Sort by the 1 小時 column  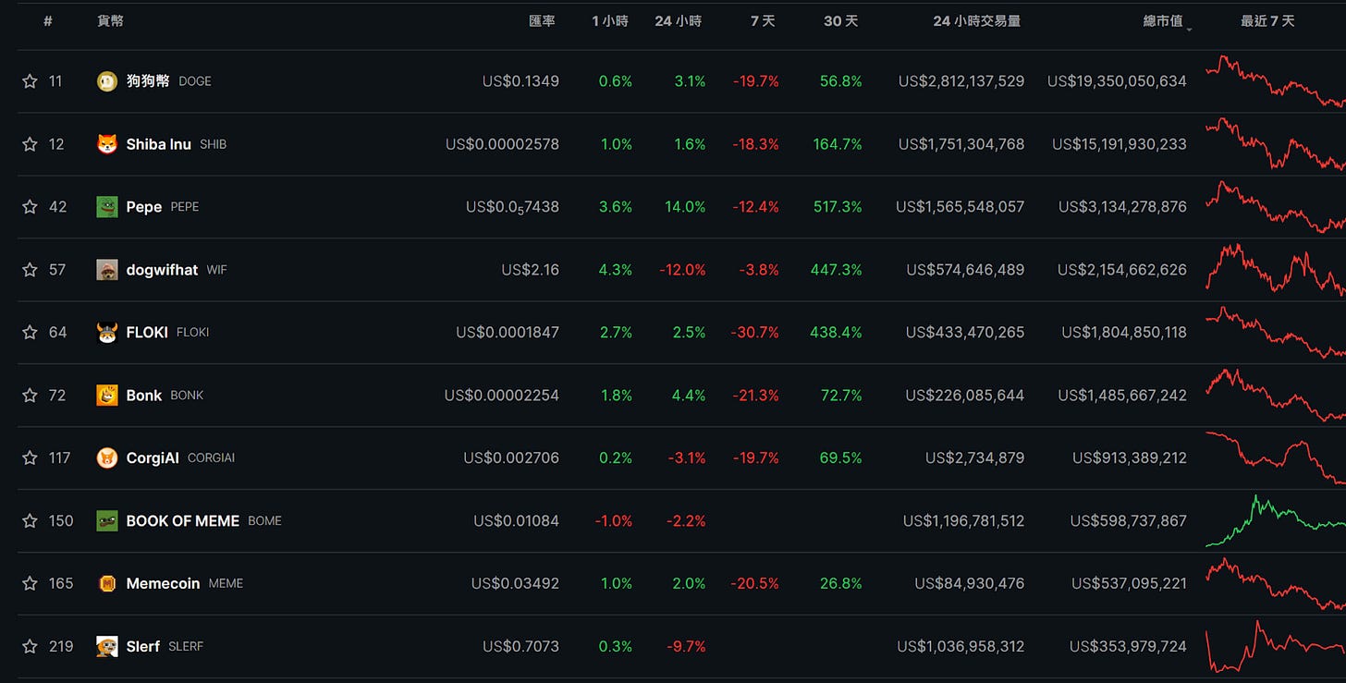pos(610,20)
